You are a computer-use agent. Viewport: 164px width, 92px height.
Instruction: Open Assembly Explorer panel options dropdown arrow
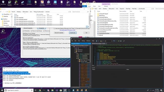[89, 43]
